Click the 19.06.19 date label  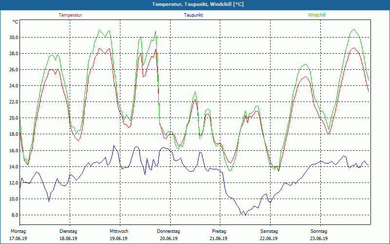click(118, 239)
